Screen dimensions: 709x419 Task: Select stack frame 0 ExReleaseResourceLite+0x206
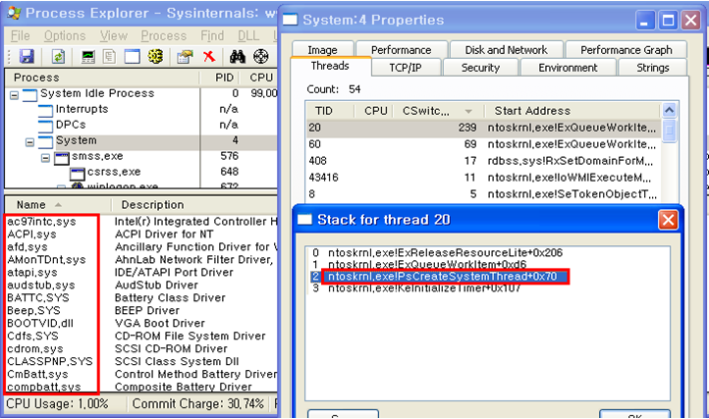(487, 252)
